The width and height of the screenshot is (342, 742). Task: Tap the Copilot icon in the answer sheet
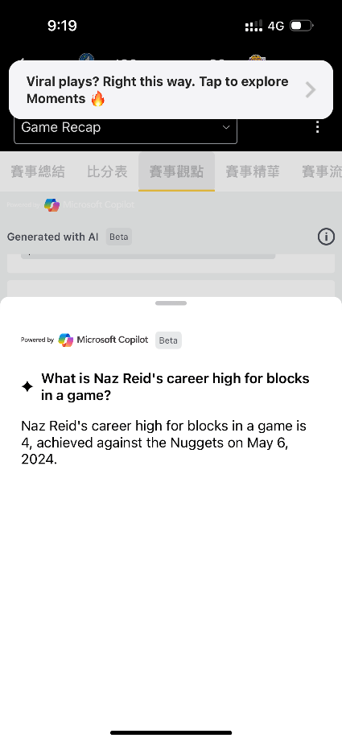point(66,340)
